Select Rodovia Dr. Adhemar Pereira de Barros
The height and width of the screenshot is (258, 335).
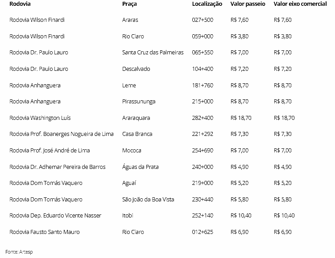click(x=58, y=167)
